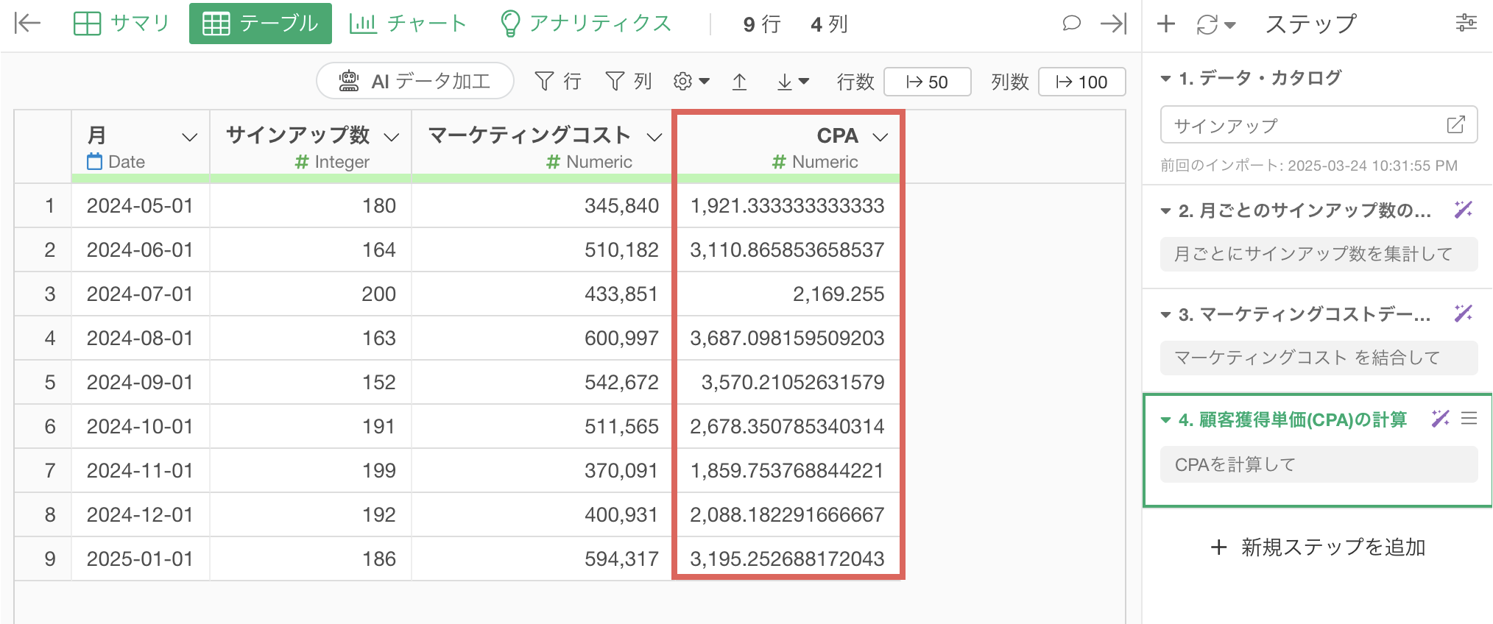Click the AI wand icon on step 3
This screenshot has width=1493, height=624.
point(1463,313)
